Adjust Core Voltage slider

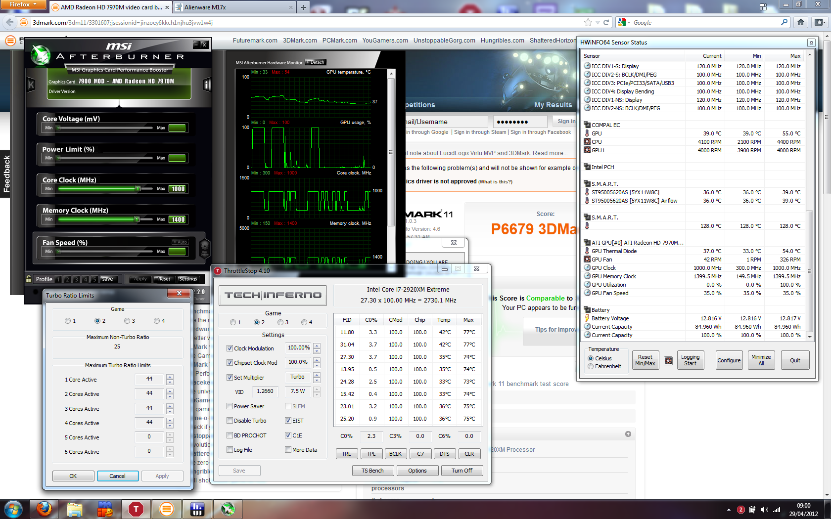pos(105,128)
